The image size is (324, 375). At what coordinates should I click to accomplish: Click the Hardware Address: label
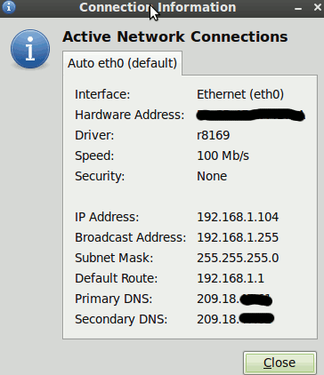(x=130, y=115)
